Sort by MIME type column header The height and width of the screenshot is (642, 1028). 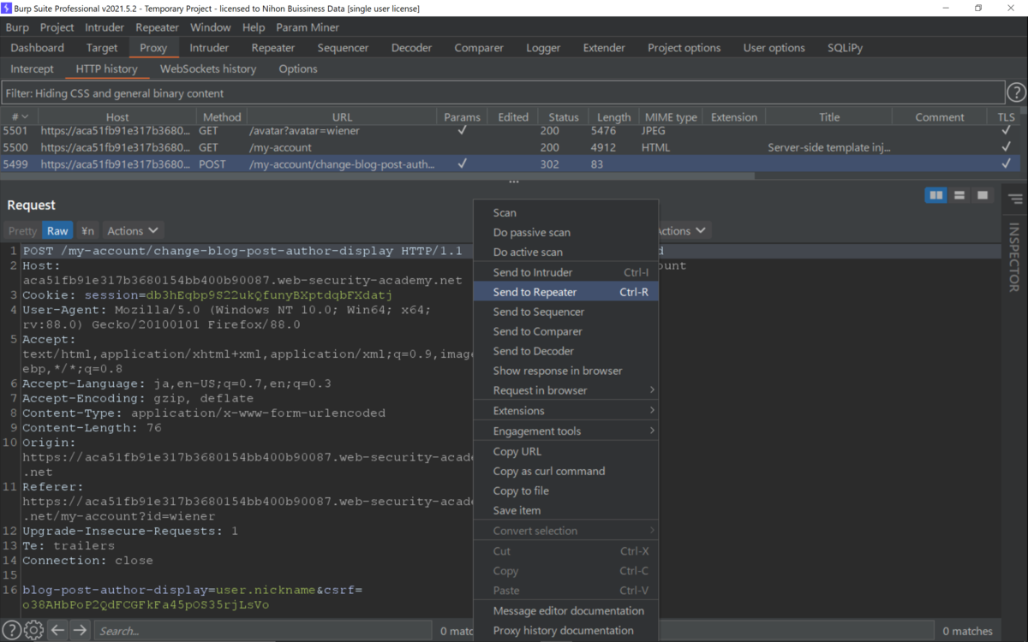click(671, 117)
